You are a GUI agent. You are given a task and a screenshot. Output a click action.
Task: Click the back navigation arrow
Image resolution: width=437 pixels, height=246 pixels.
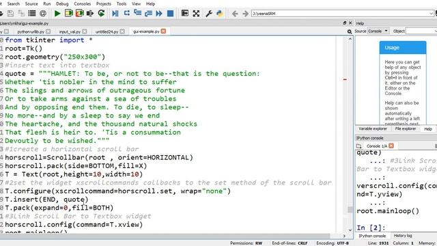[x=235, y=14]
